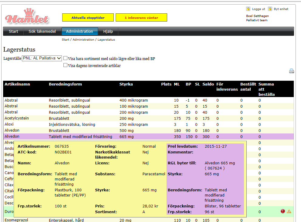301x222 pixels.
Task: Click highlighted Alvedon 665 mg row
Action: click(148, 136)
